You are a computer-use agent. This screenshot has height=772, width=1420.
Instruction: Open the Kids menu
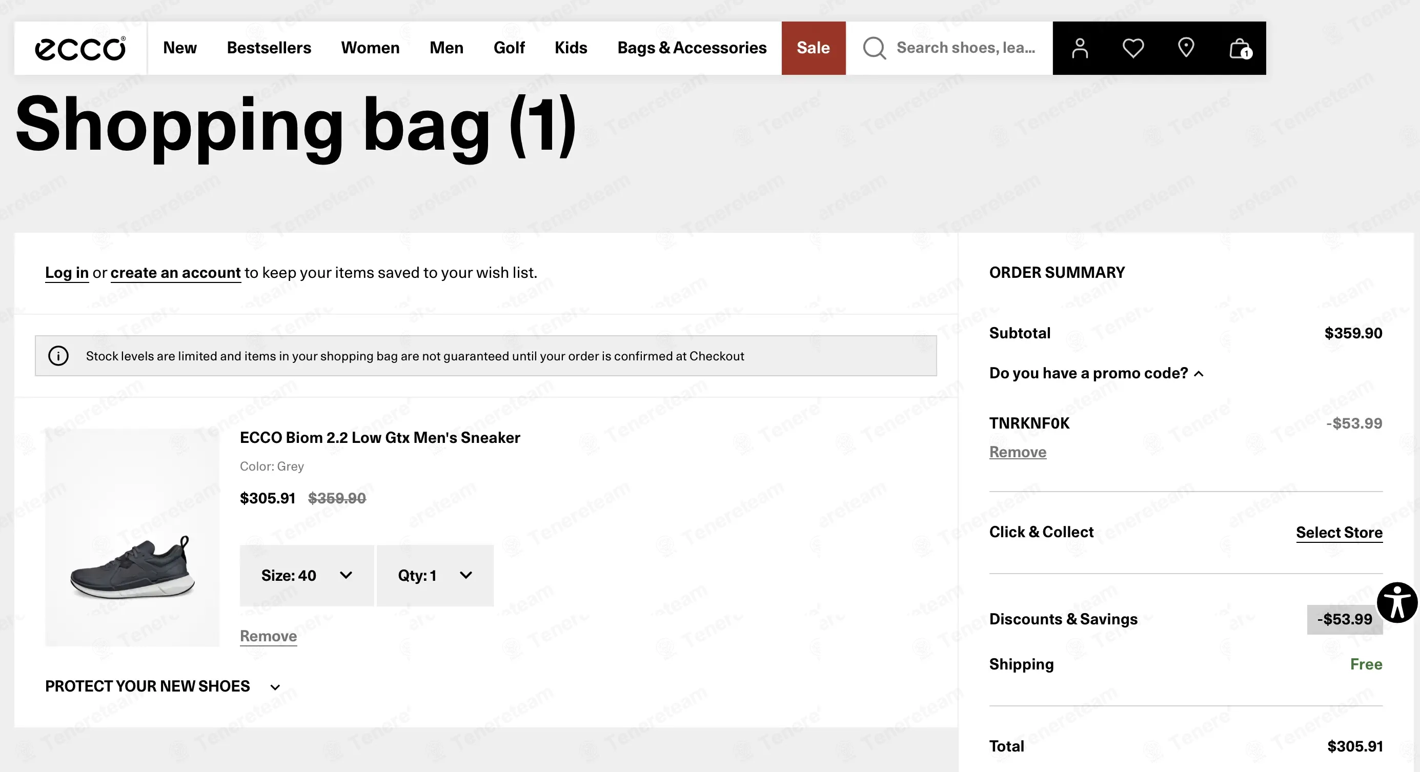coord(571,48)
